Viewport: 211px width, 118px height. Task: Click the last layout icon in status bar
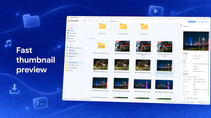click(208, 103)
